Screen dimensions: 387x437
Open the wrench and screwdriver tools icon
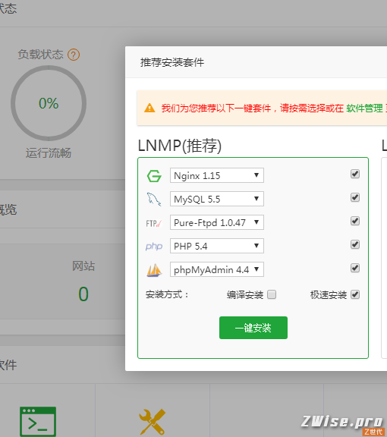pos(153,422)
